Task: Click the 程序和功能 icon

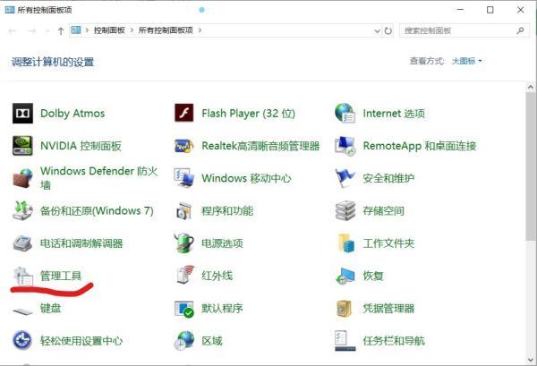Action: [x=183, y=211]
